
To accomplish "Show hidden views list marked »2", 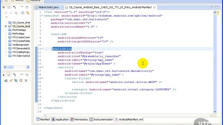I will [15, 75].
